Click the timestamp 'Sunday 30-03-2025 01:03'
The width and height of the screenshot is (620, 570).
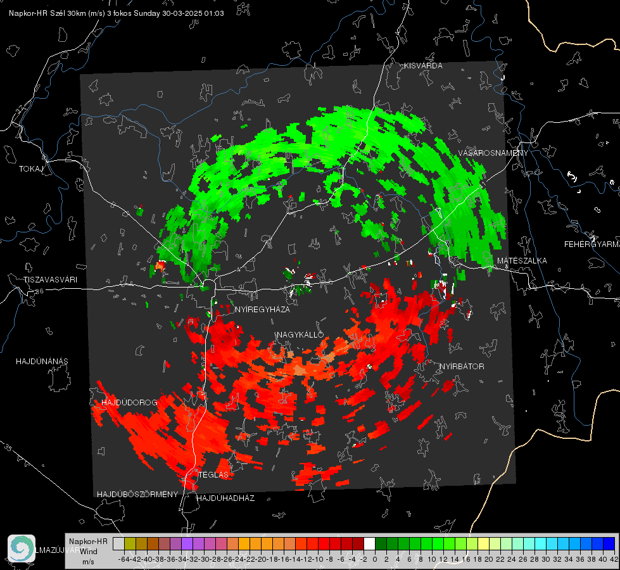pyautogui.click(x=179, y=13)
